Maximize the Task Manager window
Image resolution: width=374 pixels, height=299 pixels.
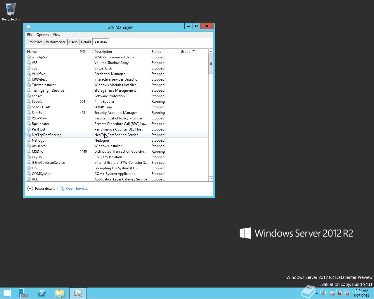(x=196, y=26)
